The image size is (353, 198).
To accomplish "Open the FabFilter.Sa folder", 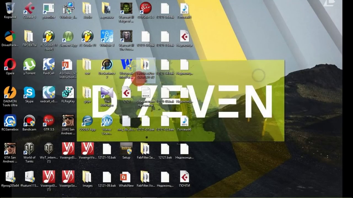I will 146,151.
